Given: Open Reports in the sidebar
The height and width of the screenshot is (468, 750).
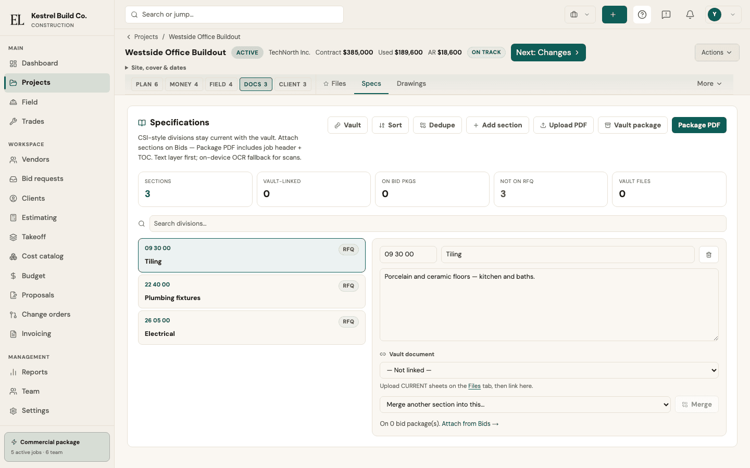Looking at the screenshot, I should pyautogui.click(x=57, y=372).
